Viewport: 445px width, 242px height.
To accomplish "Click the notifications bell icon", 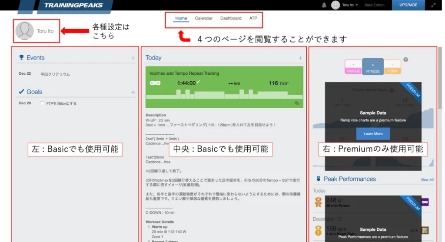I will [324, 5].
